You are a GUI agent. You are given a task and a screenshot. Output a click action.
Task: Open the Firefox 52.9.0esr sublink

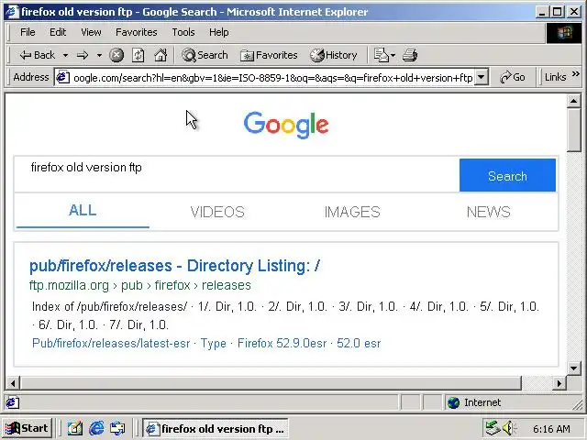click(282, 343)
